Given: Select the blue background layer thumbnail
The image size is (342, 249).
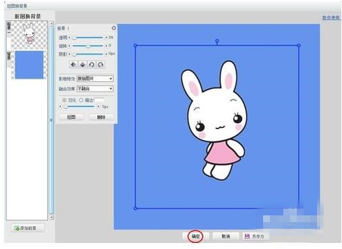Looking at the screenshot, I should (29, 65).
